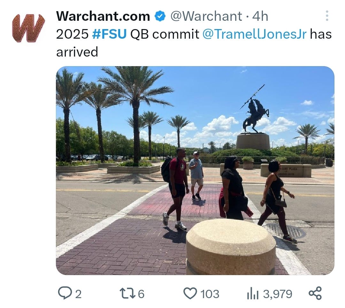The width and height of the screenshot is (345, 308).
Task: Click the share icon
Action: click(x=315, y=293)
